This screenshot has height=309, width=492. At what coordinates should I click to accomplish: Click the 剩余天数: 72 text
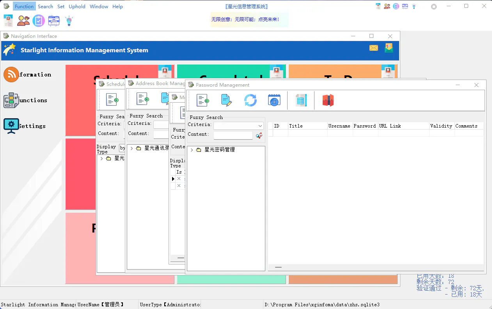pyautogui.click(x=435, y=282)
